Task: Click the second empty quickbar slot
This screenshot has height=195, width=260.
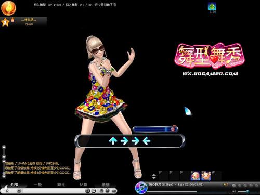Action: pos(174,176)
